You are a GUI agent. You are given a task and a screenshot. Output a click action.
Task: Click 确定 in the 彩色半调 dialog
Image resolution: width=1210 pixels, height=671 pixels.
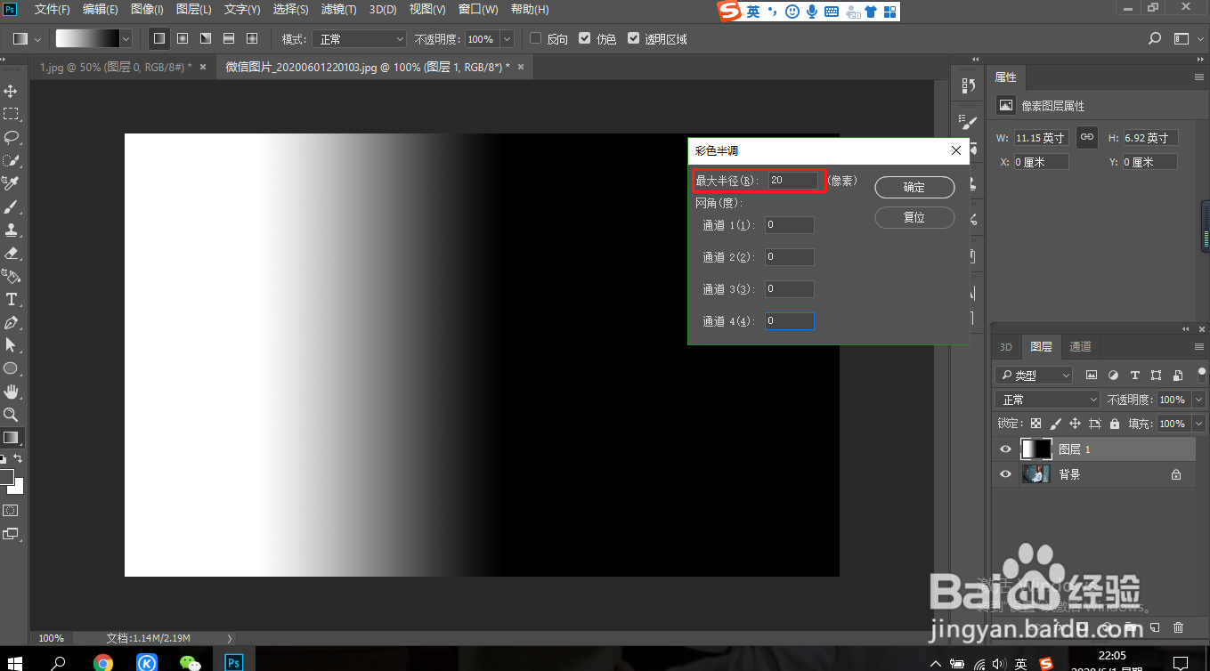pyautogui.click(x=914, y=187)
